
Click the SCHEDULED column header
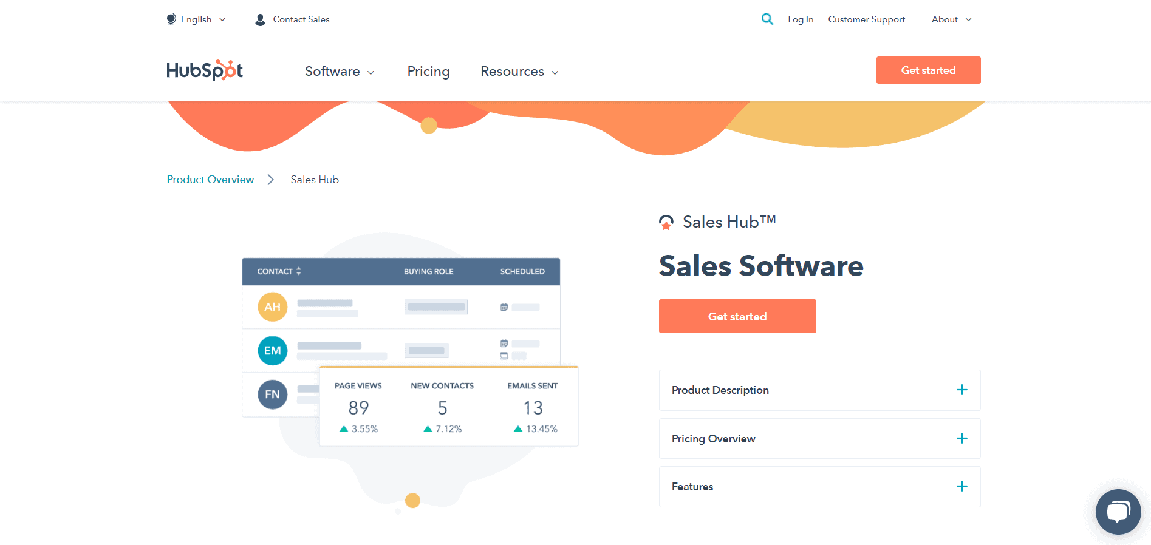tap(522, 271)
